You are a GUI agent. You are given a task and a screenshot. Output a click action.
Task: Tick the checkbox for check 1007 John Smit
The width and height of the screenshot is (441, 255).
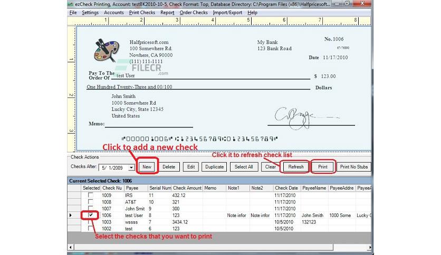click(x=90, y=208)
